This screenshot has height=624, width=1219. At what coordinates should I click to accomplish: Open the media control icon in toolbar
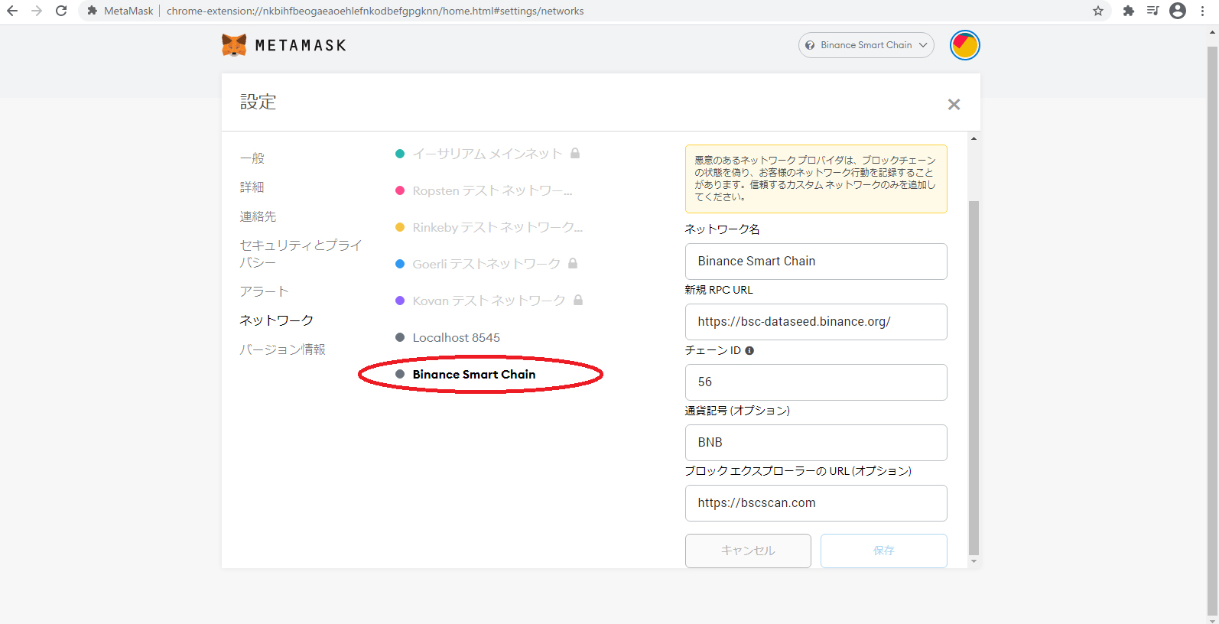click(x=1152, y=11)
